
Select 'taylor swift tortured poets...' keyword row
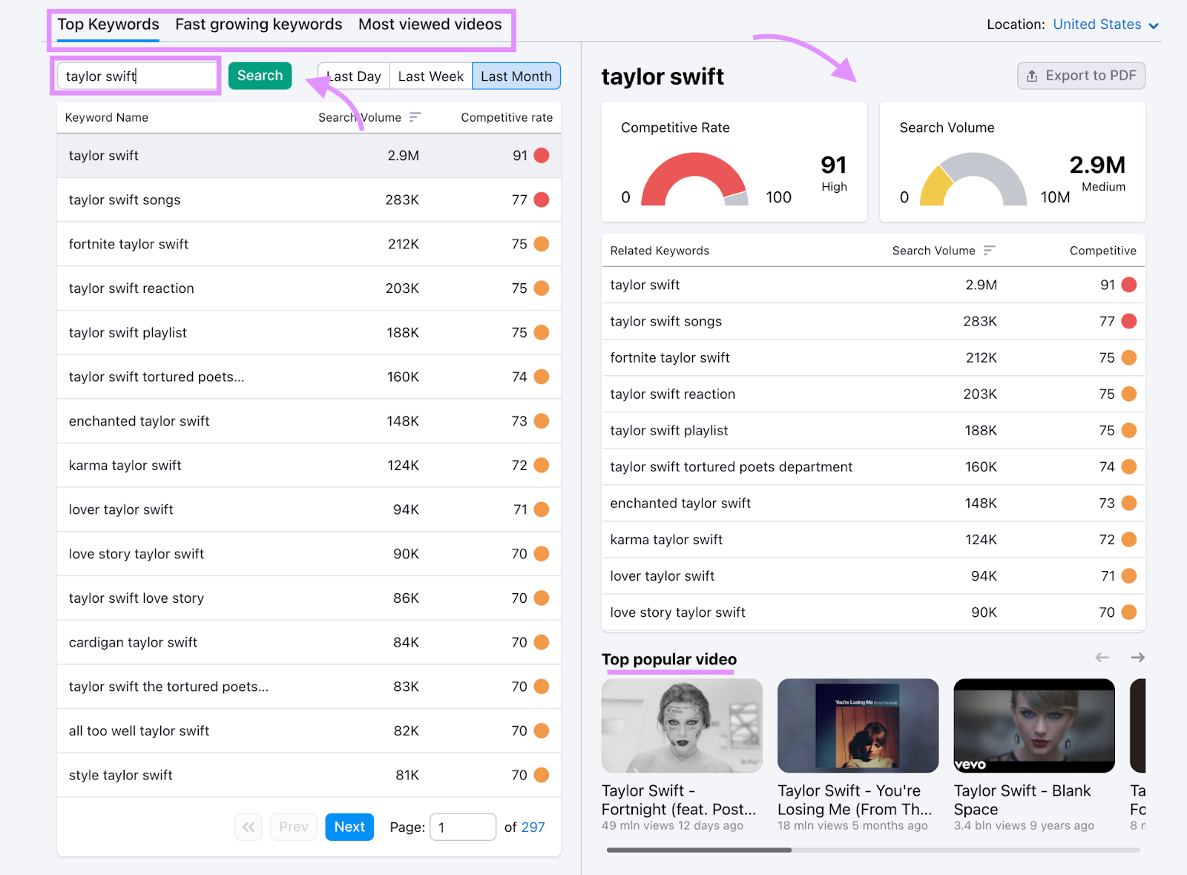pyautogui.click(x=309, y=377)
